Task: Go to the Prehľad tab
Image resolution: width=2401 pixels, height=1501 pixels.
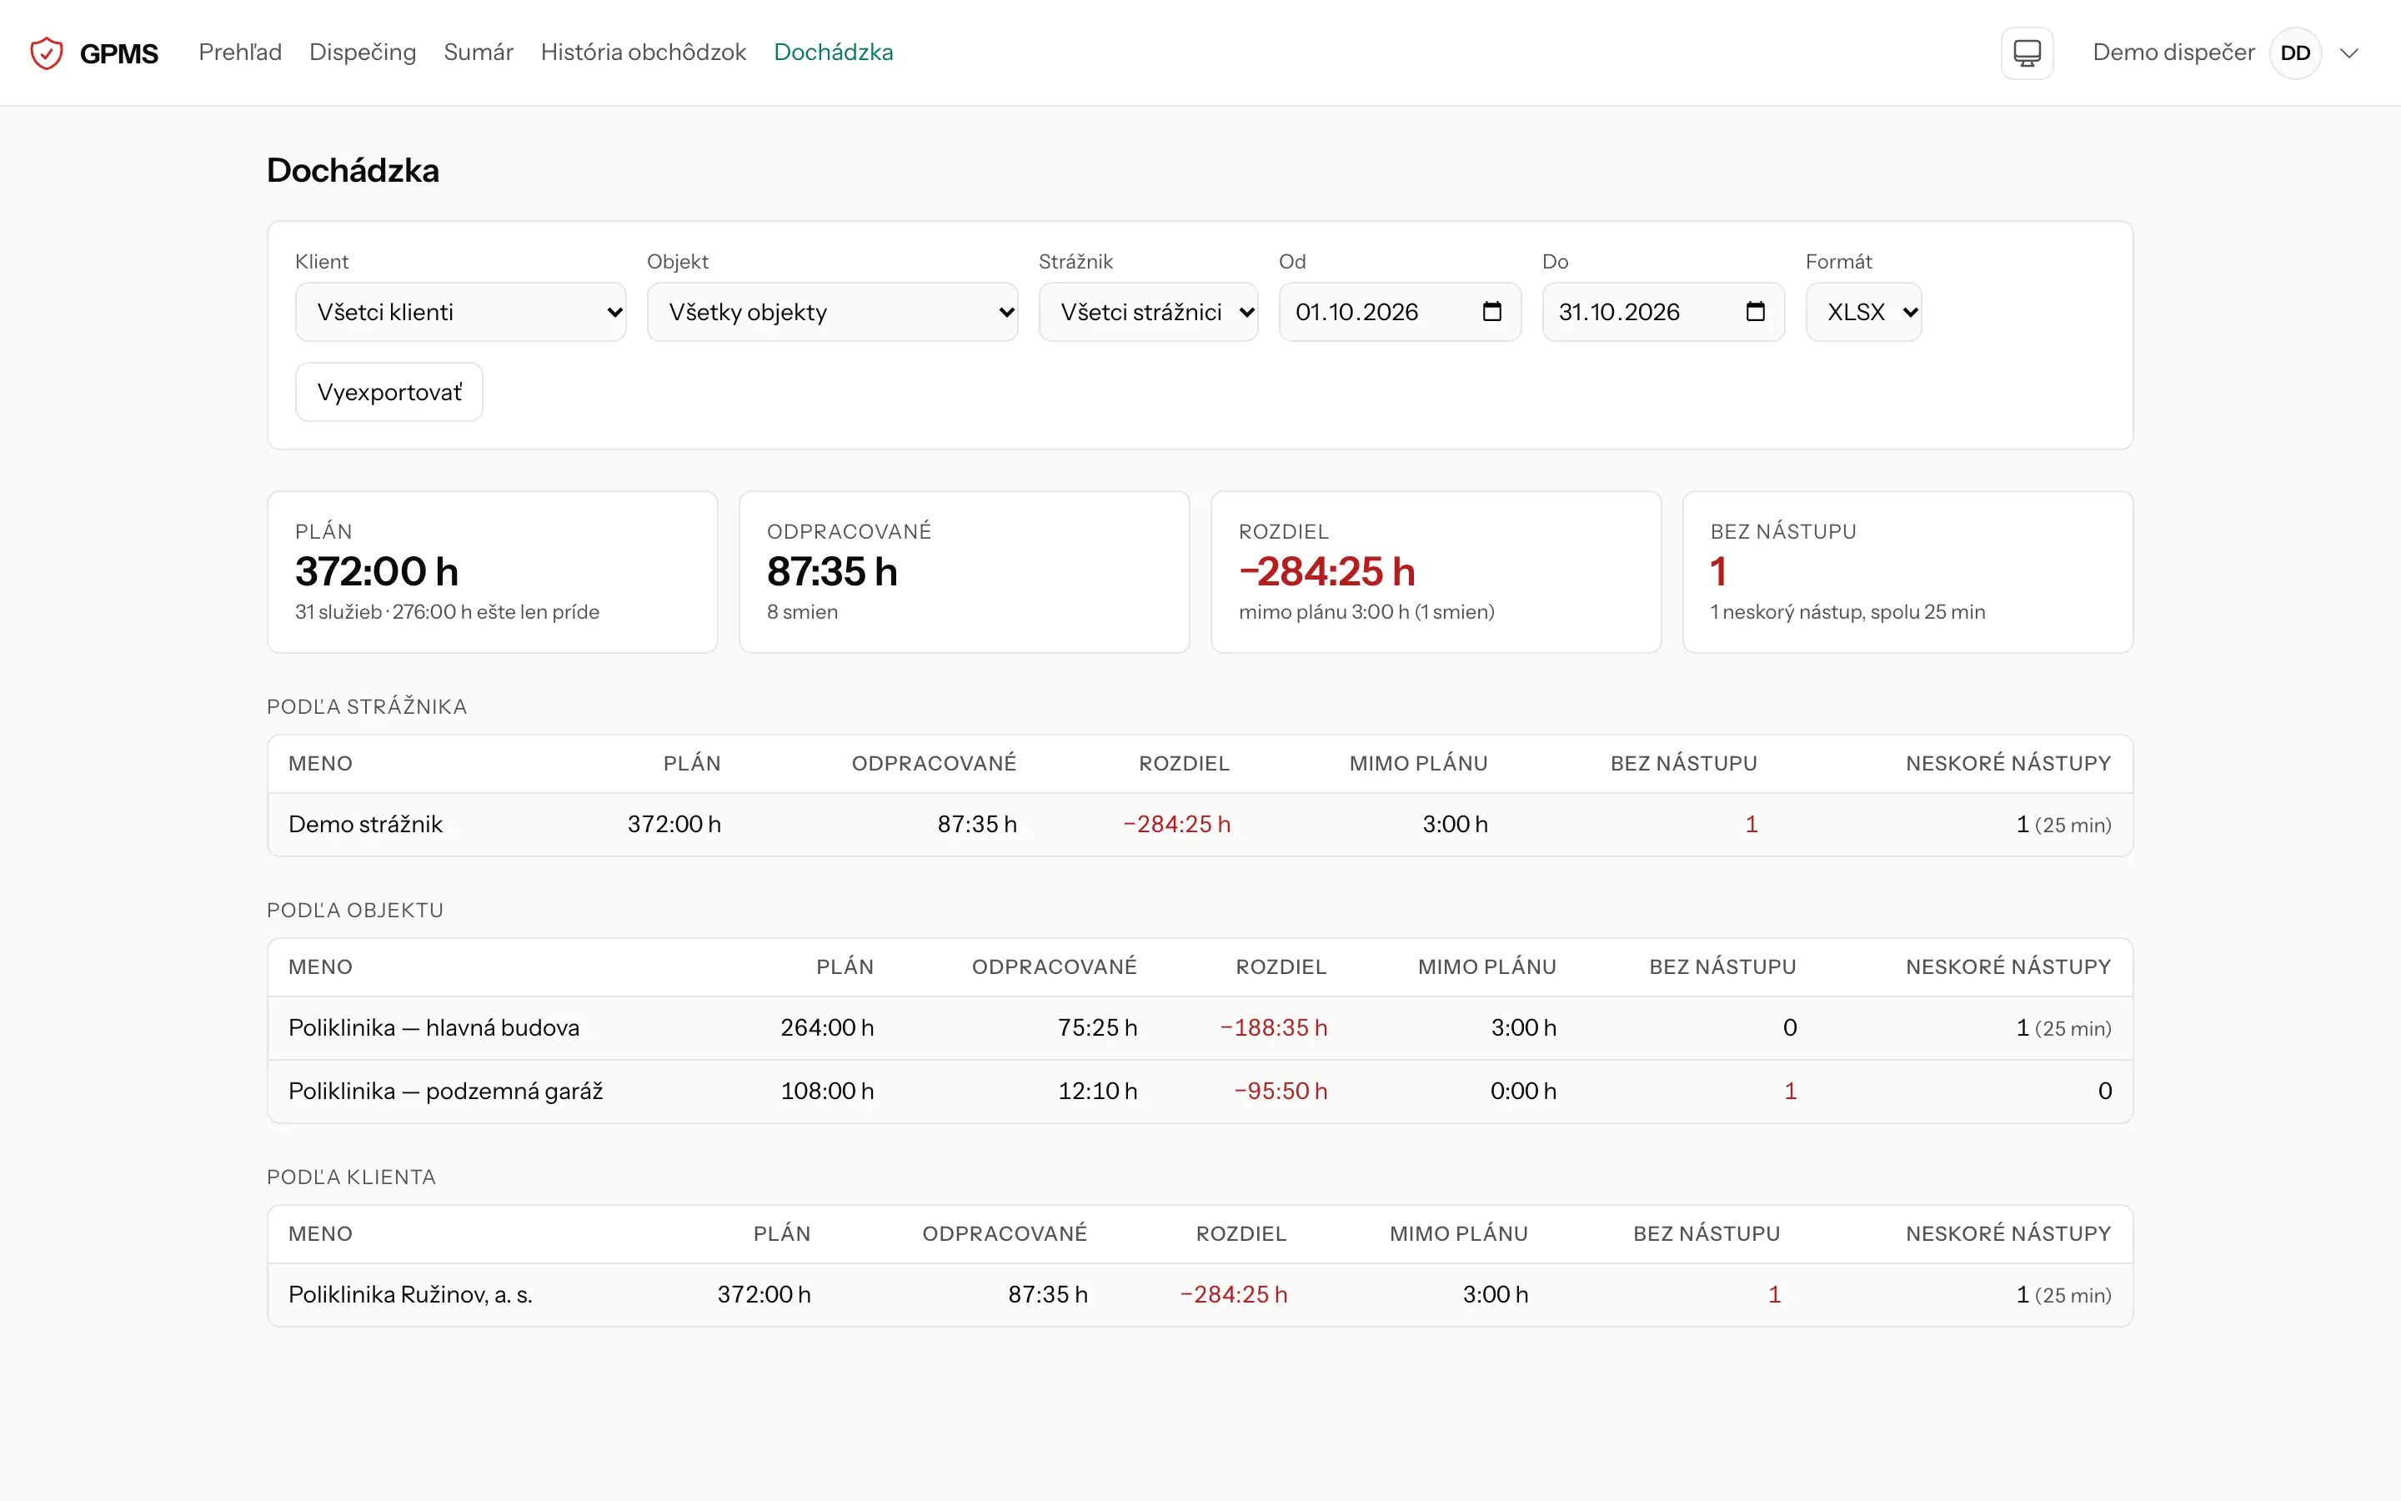Action: 240,53
